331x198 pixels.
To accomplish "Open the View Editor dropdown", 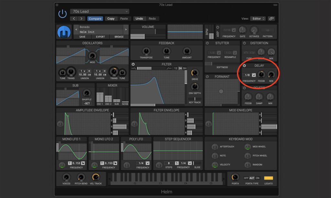I will (258, 18).
